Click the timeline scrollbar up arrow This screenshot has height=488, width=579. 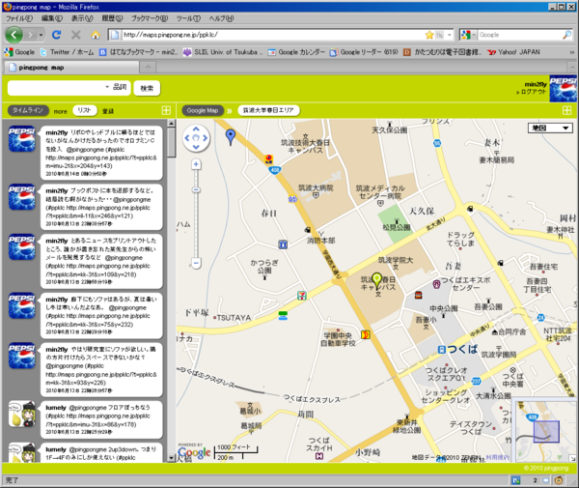[x=172, y=123]
